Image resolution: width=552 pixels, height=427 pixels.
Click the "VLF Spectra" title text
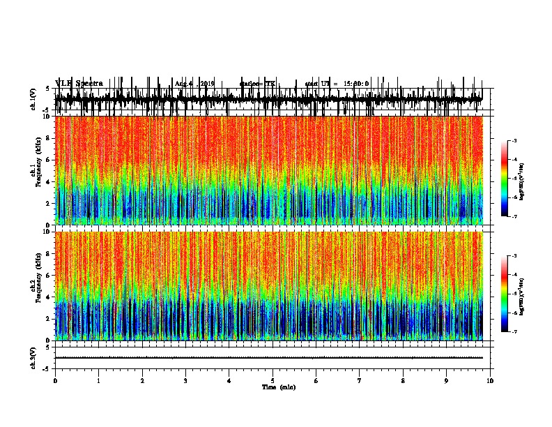tap(79, 84)
